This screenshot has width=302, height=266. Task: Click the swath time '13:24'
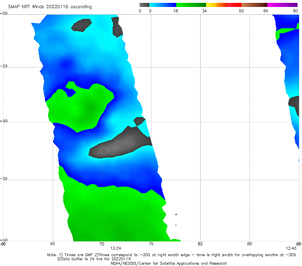[x=116, y=248]
